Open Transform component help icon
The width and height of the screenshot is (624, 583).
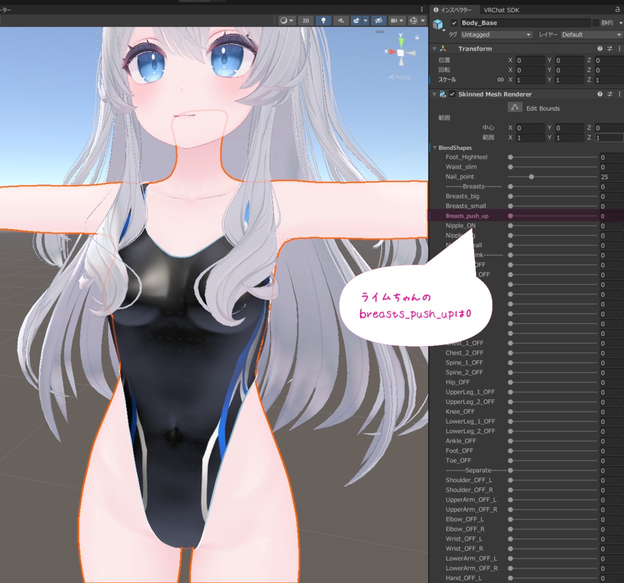(600, 49)
